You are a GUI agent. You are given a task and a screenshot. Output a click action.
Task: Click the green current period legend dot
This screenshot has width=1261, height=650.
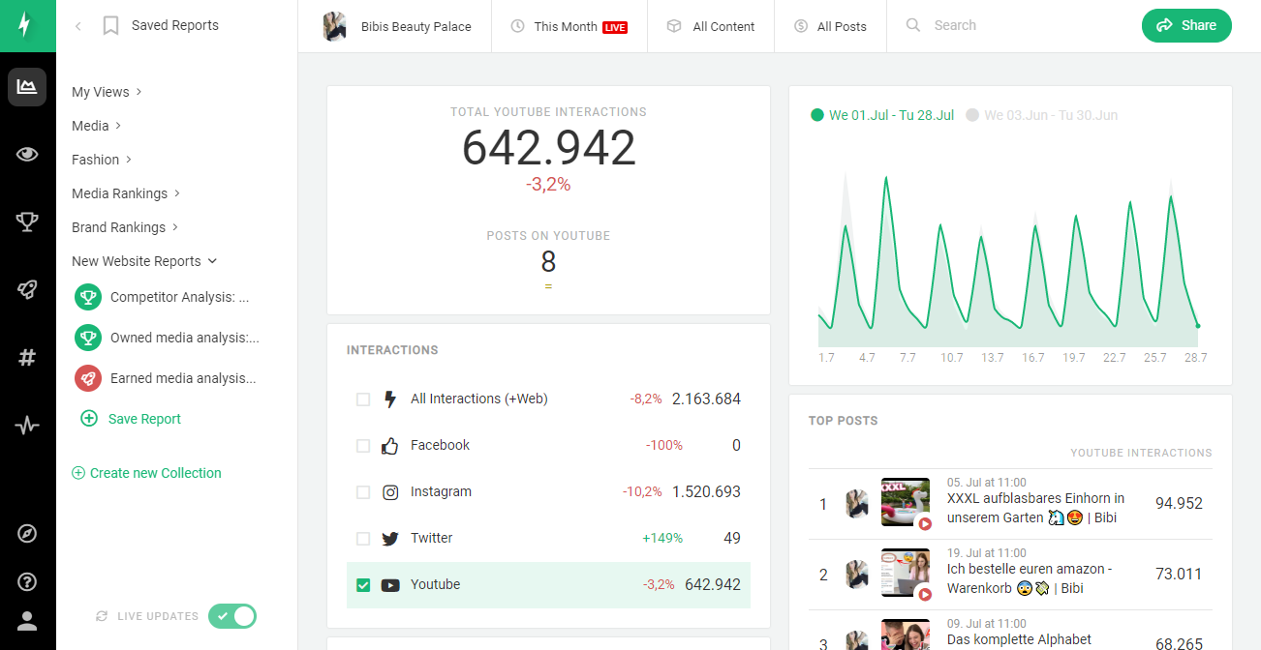(816, 115)
